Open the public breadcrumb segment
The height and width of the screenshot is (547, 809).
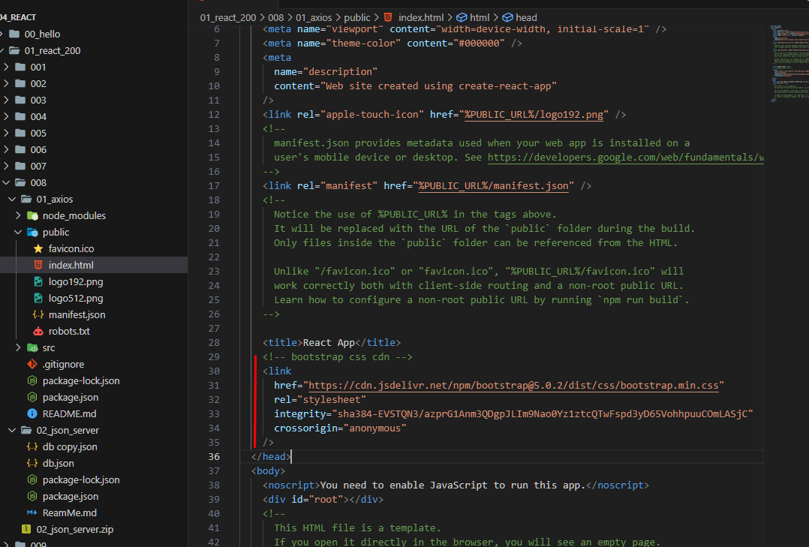pos(357,17)
